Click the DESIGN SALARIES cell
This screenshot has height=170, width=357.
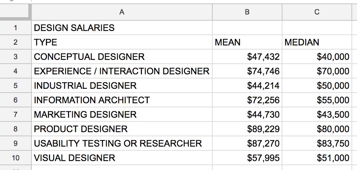122,28
